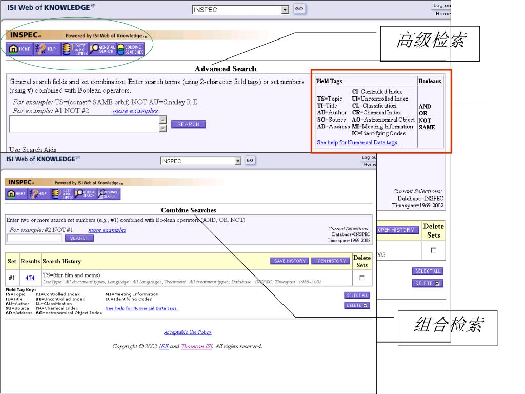Screen dimensions: 525x394
Task: Click Log out in lower window header
Action: (369, 157)
